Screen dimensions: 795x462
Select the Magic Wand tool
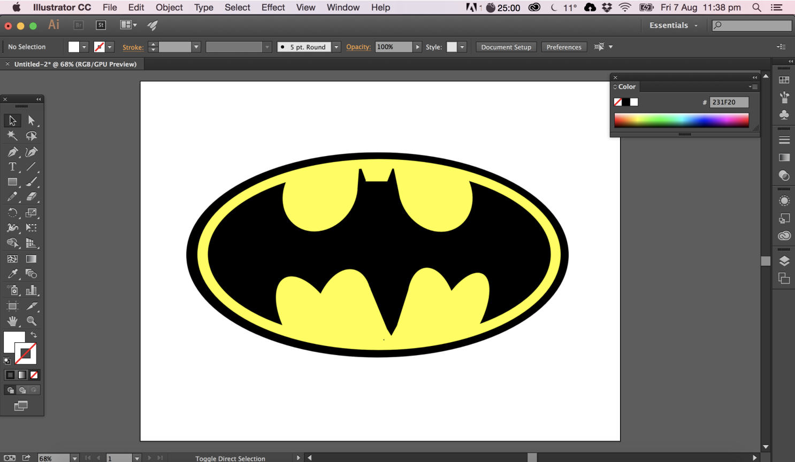[x=12, y=136]
